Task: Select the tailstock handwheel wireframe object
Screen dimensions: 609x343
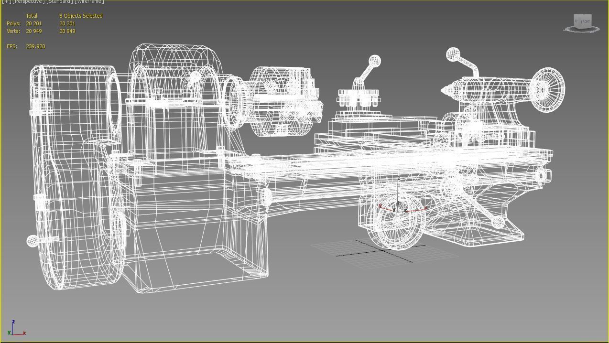Action: 548,90
